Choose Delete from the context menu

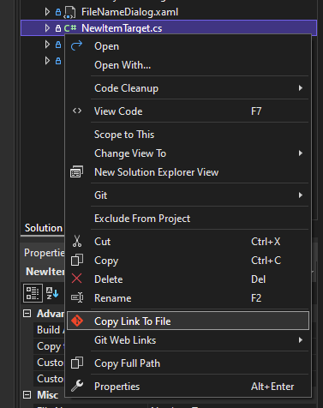tap(188, 279)
